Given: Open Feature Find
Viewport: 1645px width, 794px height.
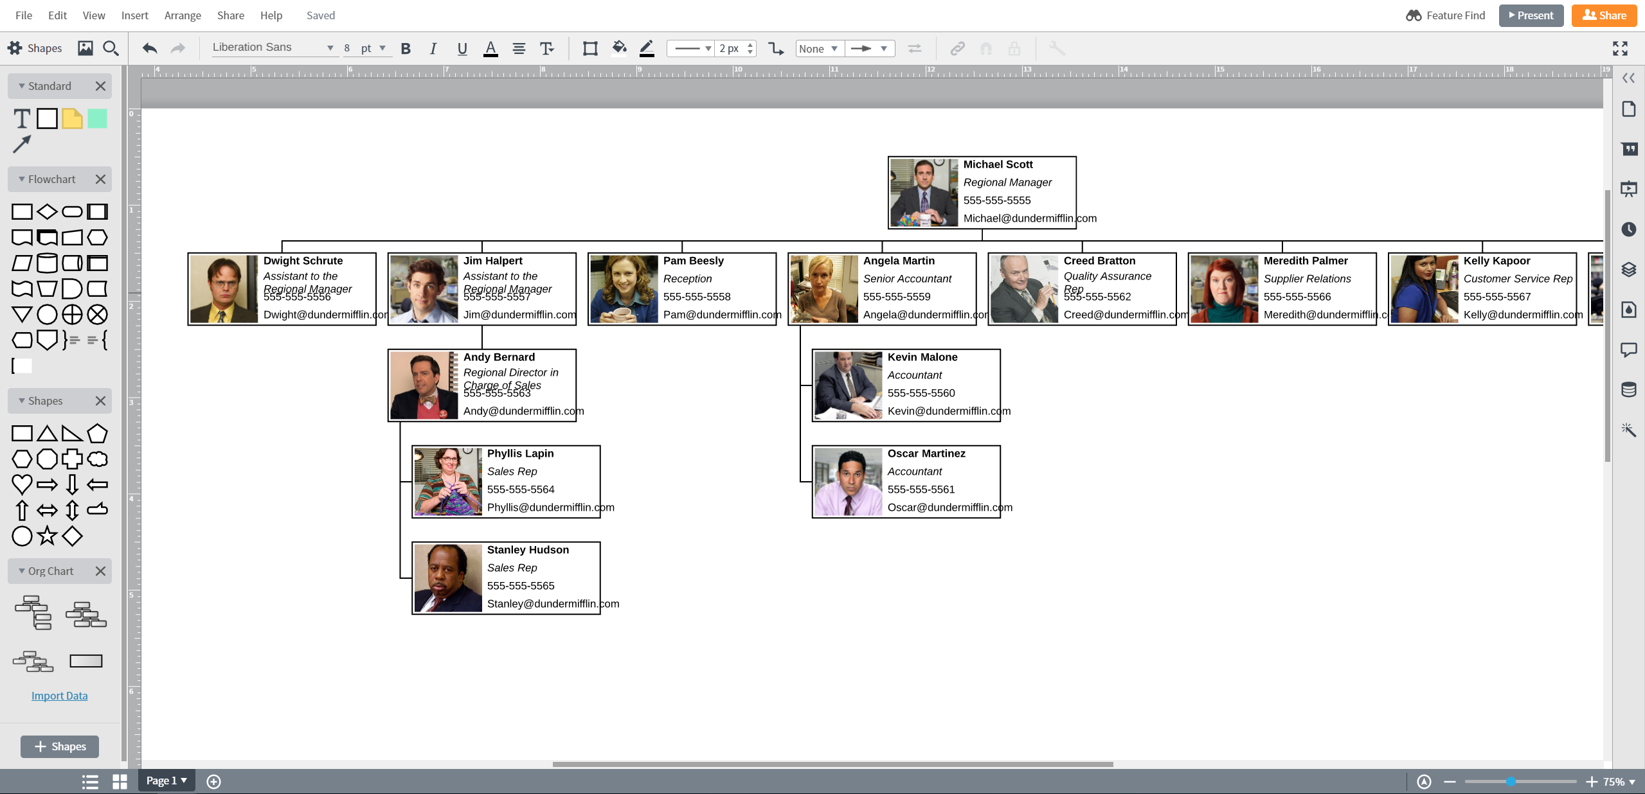Looking at the screenshot, I should (x=1445, y=15).
